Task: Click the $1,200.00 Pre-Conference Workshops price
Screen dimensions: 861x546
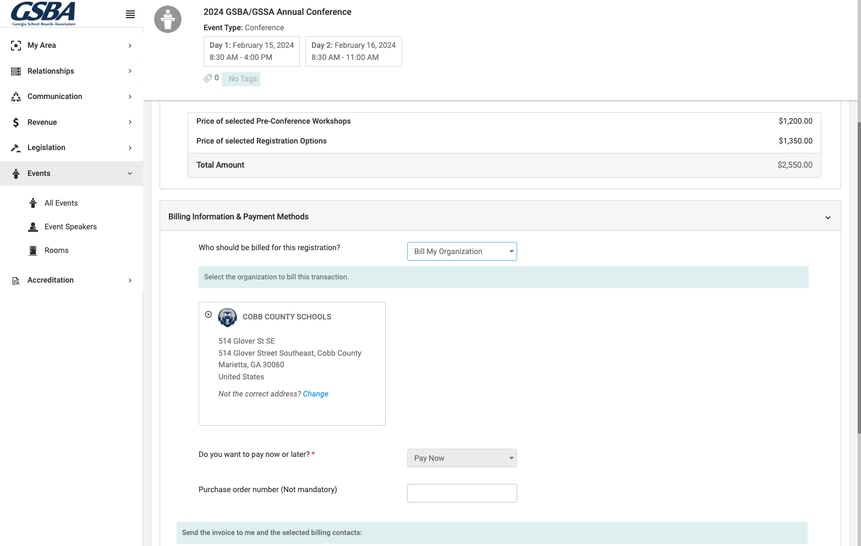Action: pos(796,121)
